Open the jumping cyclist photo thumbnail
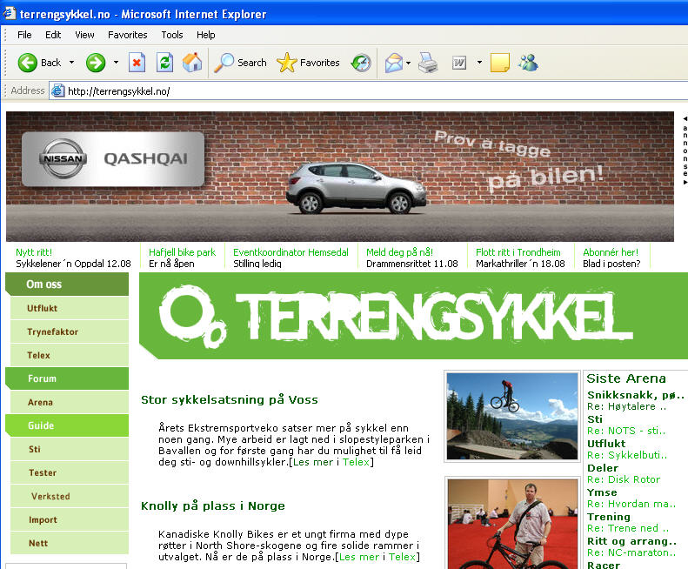The height and width of the screenshot is (569, 688). (512, 416)
